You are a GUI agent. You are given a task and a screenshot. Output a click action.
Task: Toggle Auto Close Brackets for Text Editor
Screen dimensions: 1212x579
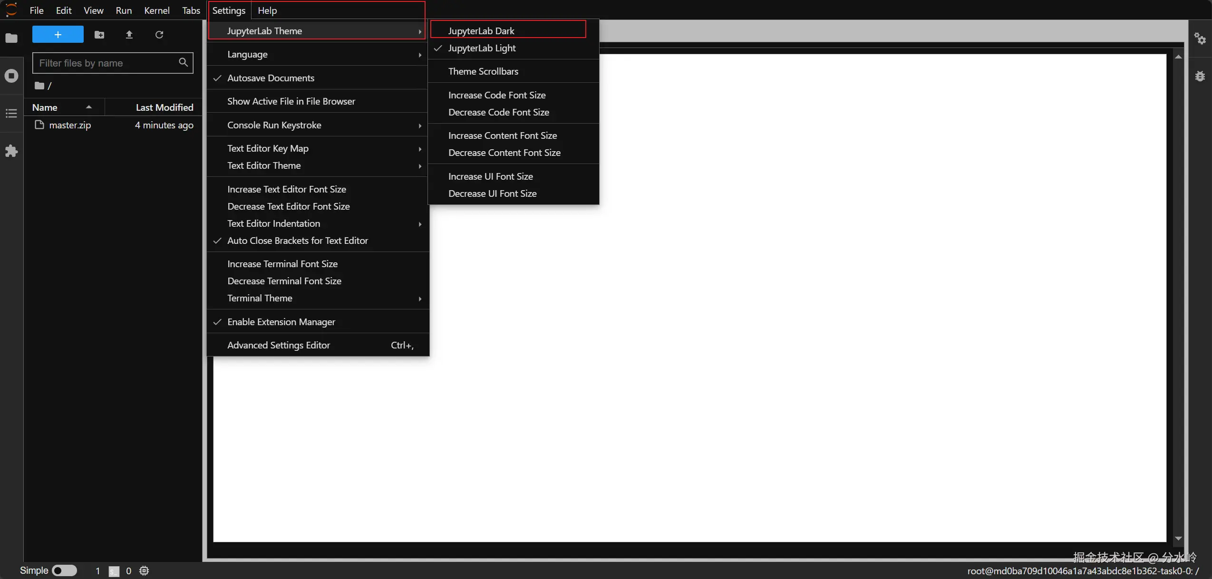pyautogui.click(x=297, y=241)
